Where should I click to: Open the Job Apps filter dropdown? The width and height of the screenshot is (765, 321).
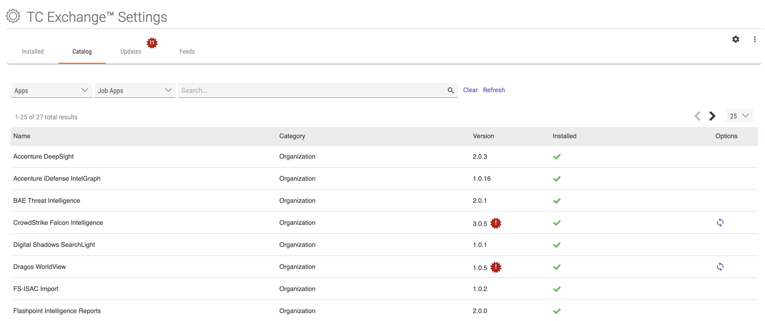coord(135,90)
